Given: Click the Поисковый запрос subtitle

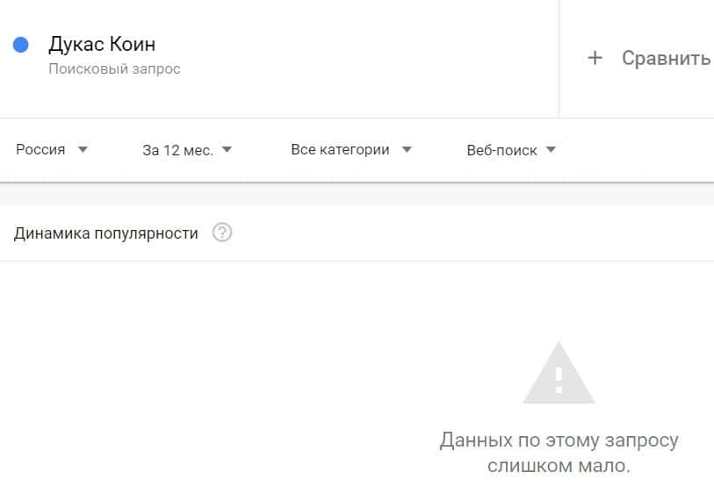Looking at the screenshot, I should click(114, 68).
